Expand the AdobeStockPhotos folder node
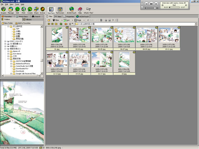199x149 pixels. point(11,64)
